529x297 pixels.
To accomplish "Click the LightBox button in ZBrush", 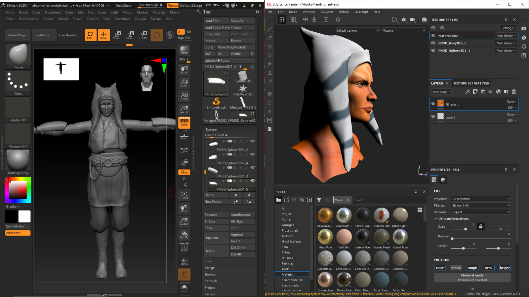I will (x=42, y=35).
